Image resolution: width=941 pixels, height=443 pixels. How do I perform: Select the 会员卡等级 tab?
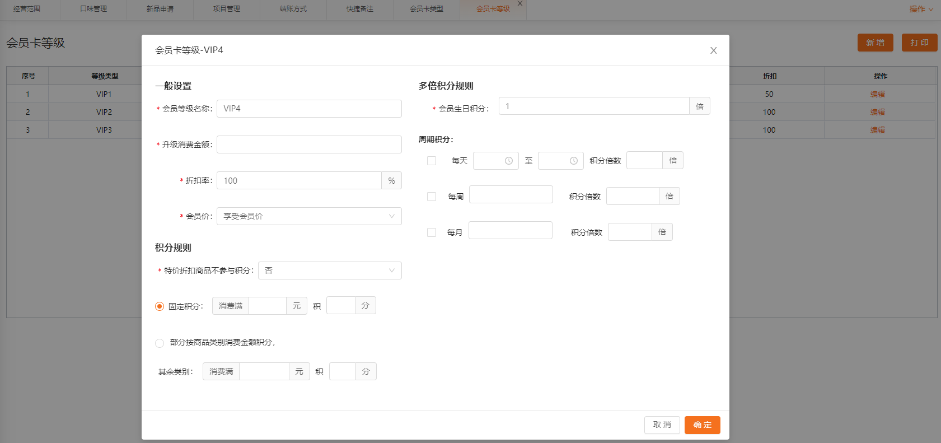tap(493, 9)
